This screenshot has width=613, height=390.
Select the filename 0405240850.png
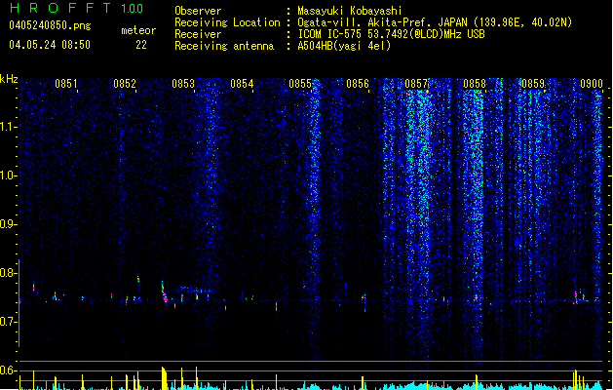tap(50, 25)
